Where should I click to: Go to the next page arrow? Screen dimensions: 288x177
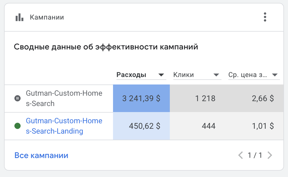[269, 155]
